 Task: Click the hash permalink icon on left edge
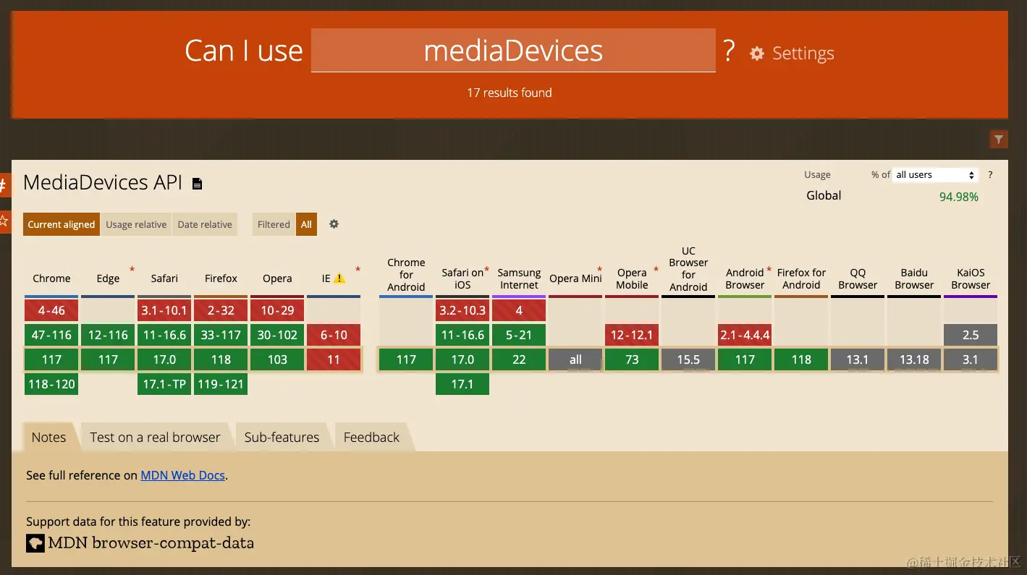4,185
